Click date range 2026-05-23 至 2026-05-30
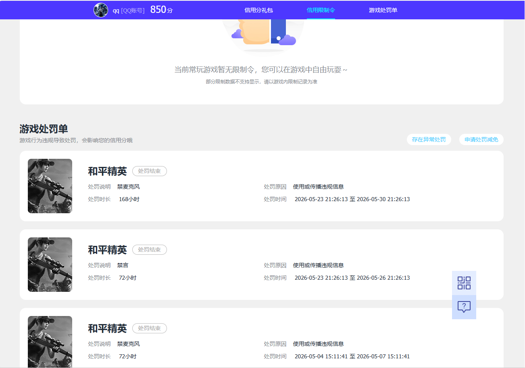The height and width of the screenshot is (368, 525). coord(352,199)
